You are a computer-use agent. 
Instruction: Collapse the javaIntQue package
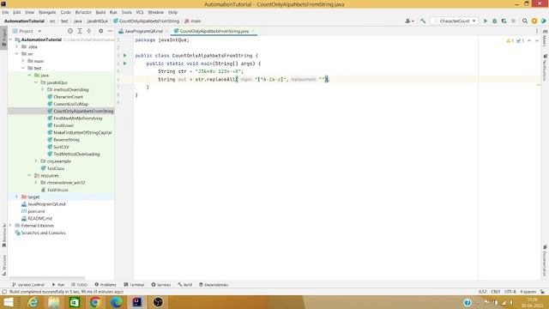(x=36, y=82)
